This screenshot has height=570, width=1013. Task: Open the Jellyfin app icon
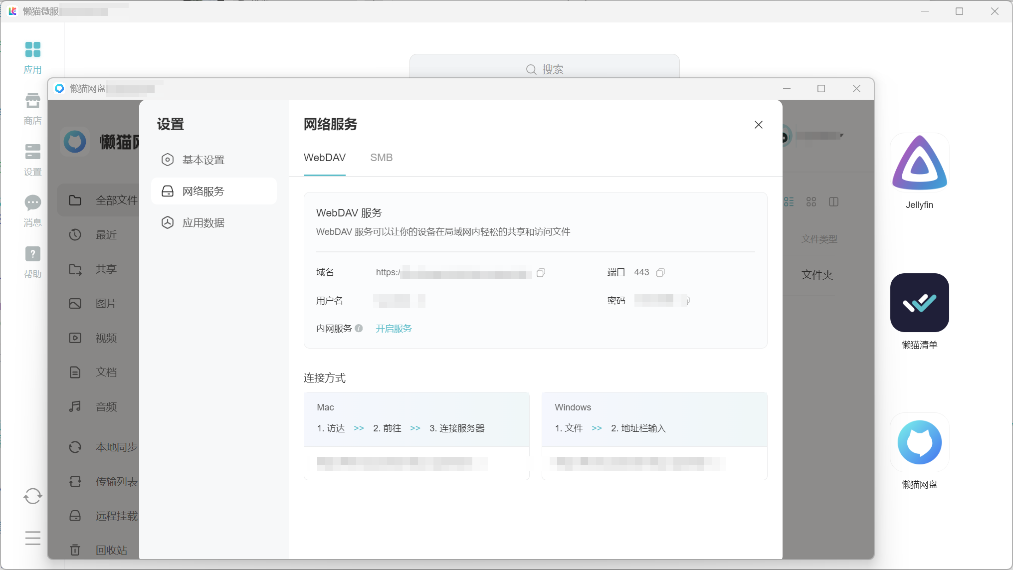919,163
